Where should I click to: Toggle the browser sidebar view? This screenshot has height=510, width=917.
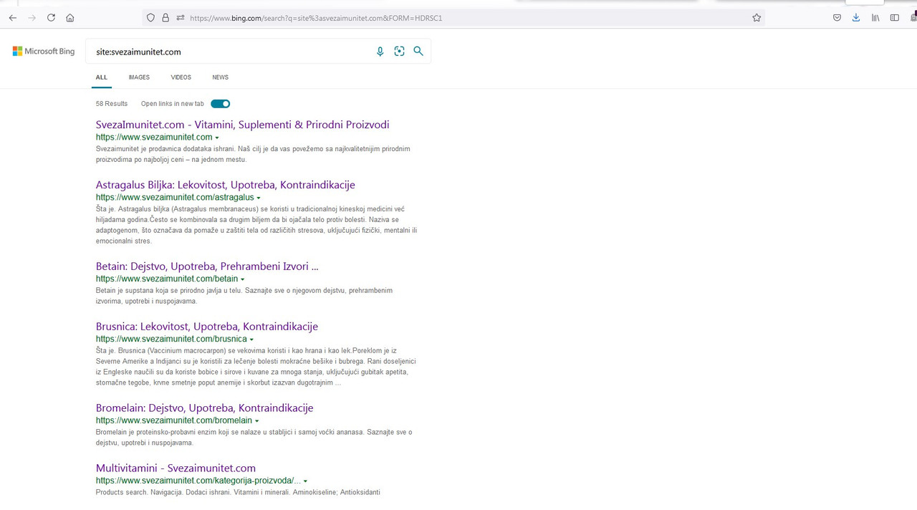click(x=894, y=18)
